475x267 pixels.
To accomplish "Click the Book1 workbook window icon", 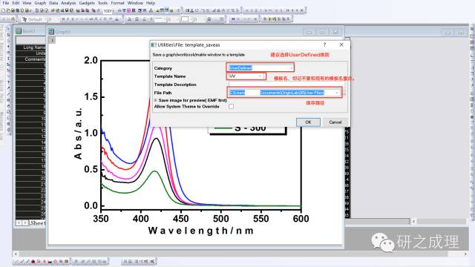I will click(19, 31).
